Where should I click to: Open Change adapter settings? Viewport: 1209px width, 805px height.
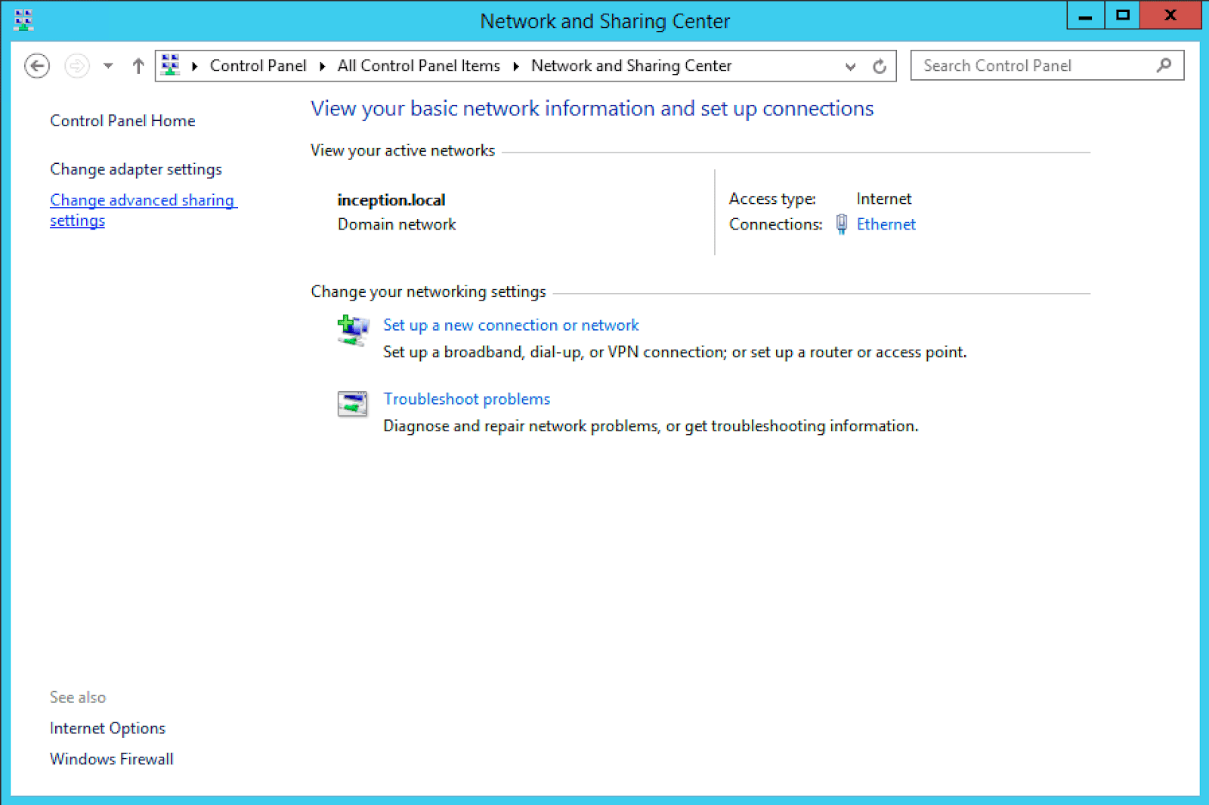136,169
